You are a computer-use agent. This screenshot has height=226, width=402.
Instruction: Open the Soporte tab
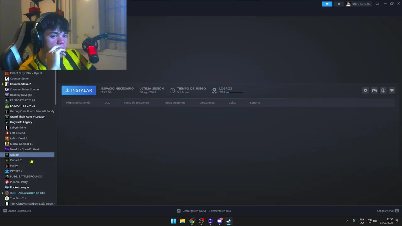tap(255, 103)
